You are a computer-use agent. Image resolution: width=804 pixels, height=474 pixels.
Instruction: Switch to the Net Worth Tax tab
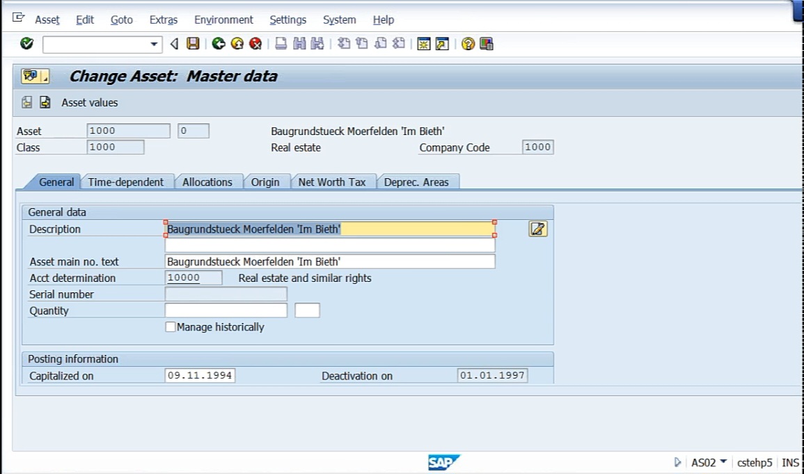point(332,182)
